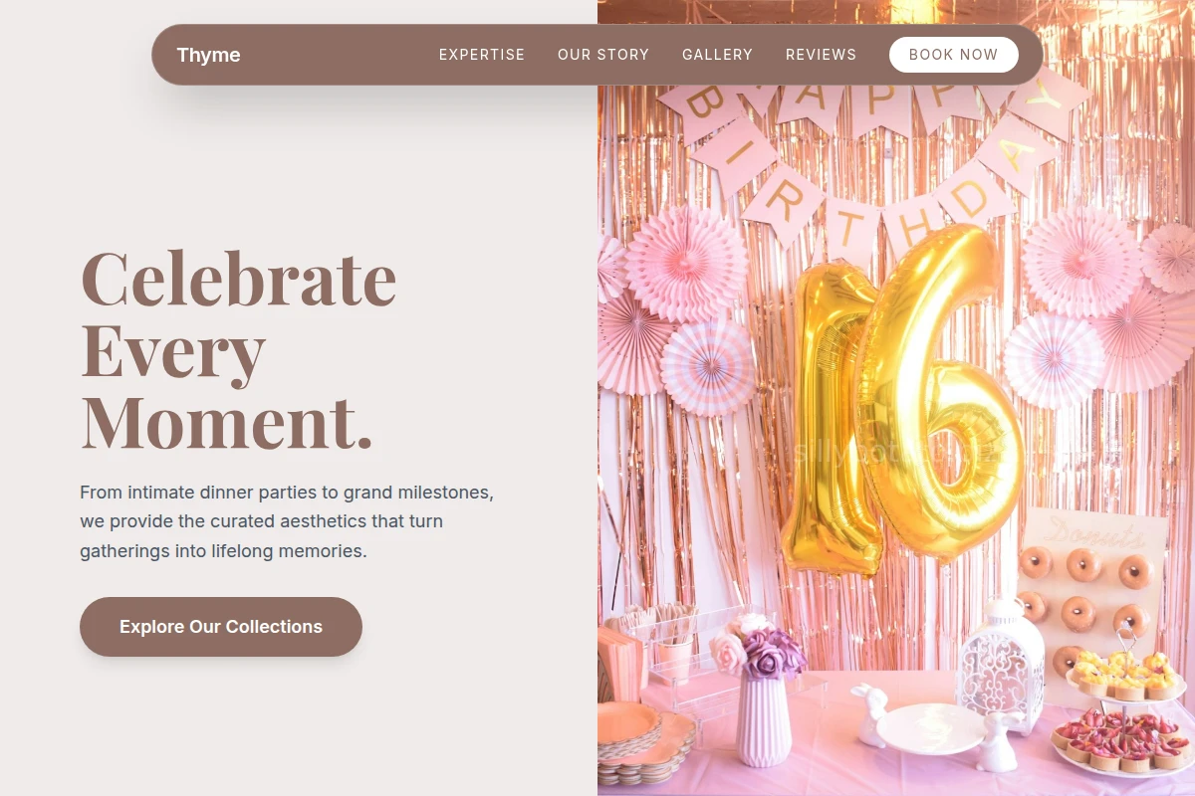Click the yellow cupcakes on the stand
The image size is (1195, 796).
(x=1125, y=676)
